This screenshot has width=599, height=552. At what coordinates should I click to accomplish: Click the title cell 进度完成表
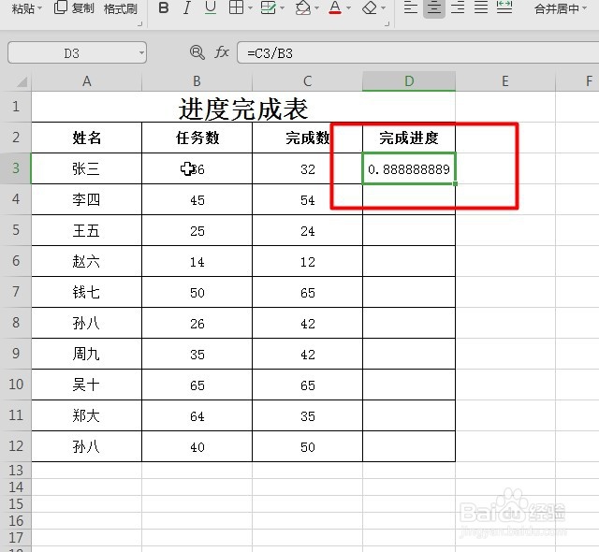[243, 109]
